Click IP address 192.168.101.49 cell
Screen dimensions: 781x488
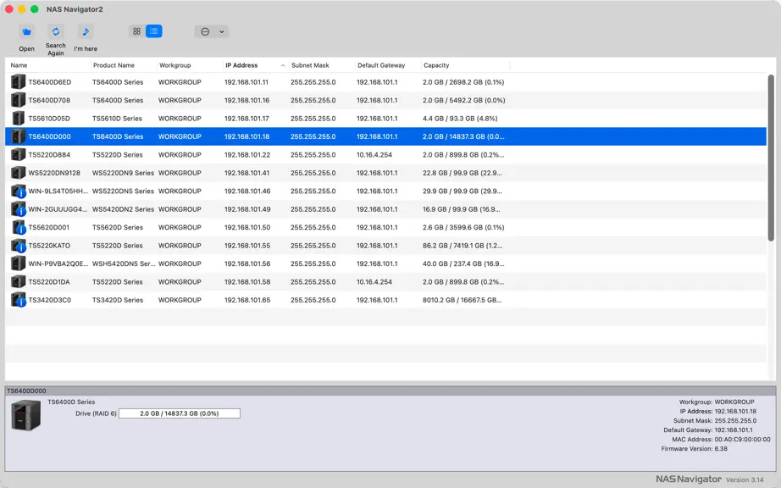click(x=247, y=209)
